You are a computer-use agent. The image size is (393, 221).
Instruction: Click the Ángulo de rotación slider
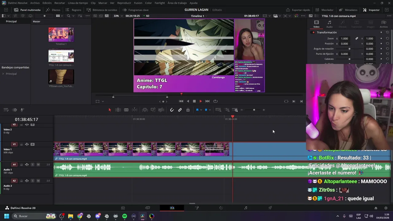click(x=349, y=49)
